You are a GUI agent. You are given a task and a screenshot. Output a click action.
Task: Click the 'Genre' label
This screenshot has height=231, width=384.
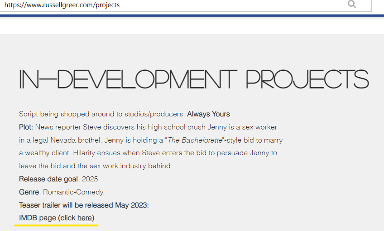click(x=29, y=192)
